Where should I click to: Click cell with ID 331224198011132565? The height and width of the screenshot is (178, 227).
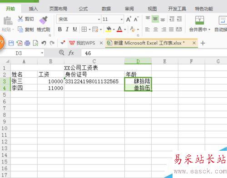(x=94, y=81)
